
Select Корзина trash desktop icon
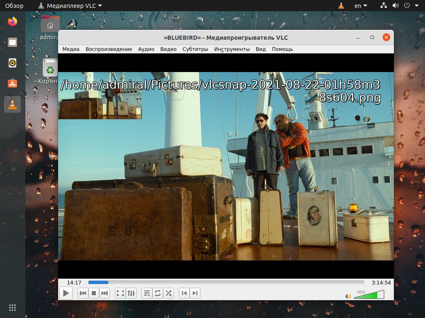click(50, 71)
